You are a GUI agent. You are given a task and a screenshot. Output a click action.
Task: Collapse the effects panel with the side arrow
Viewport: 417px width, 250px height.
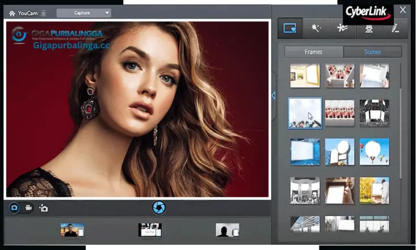click(273, 96)
